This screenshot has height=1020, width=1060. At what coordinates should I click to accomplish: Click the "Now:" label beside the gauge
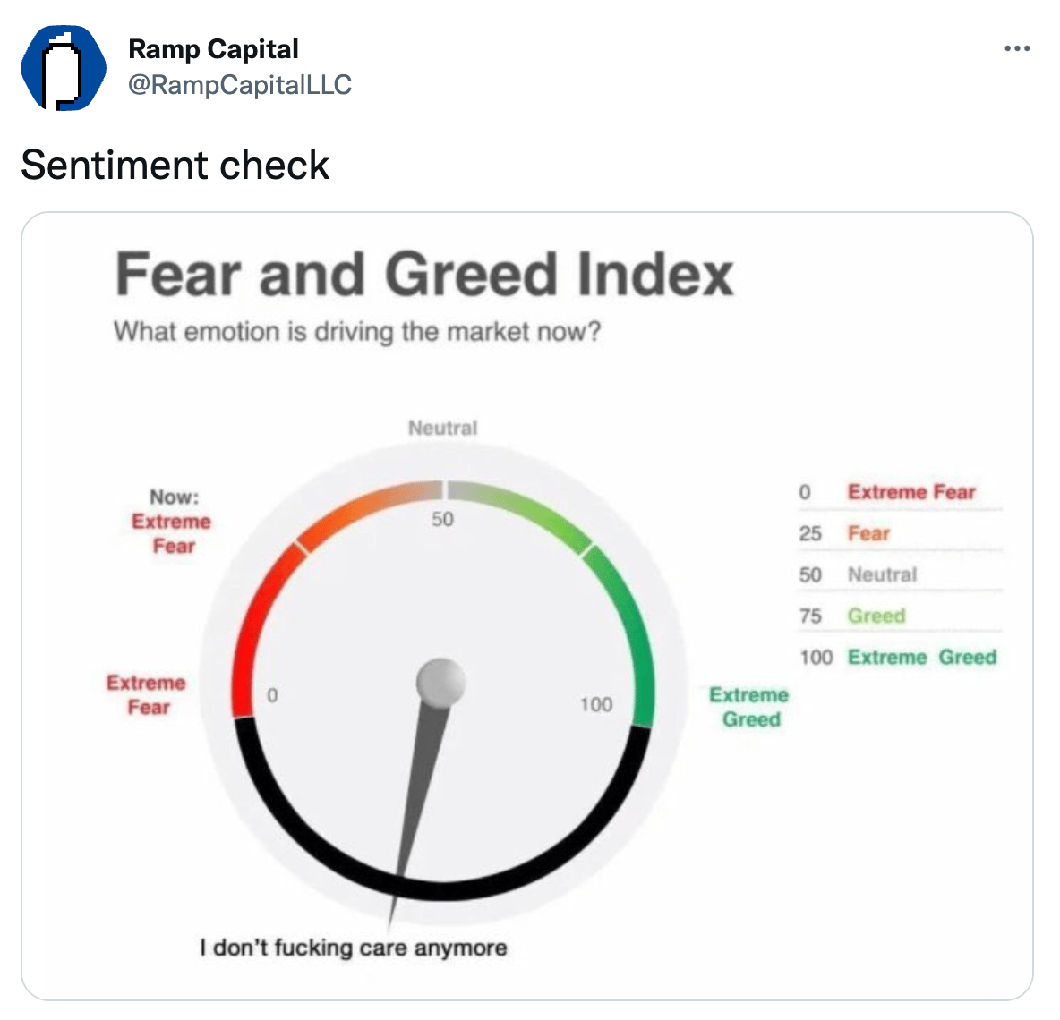coord(174,497)
